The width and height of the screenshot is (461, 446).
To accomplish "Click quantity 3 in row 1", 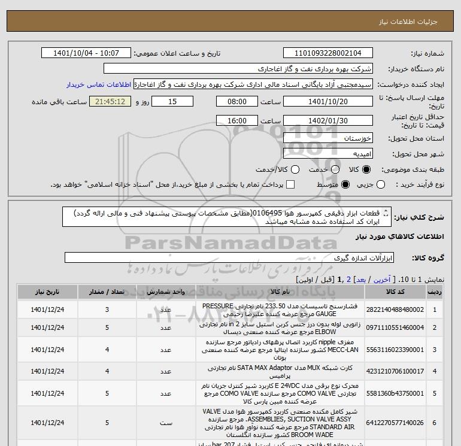I will [107, 310].
